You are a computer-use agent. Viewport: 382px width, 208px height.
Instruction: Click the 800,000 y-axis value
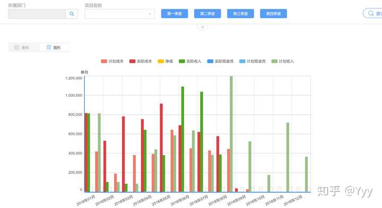pyautogui.click(x=75, y=114)
